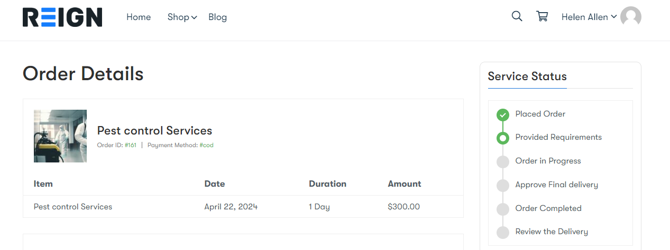Viewport: 670px width, 250px height.
Task: Open the shopping cart icon
Action: click(542, 16)
